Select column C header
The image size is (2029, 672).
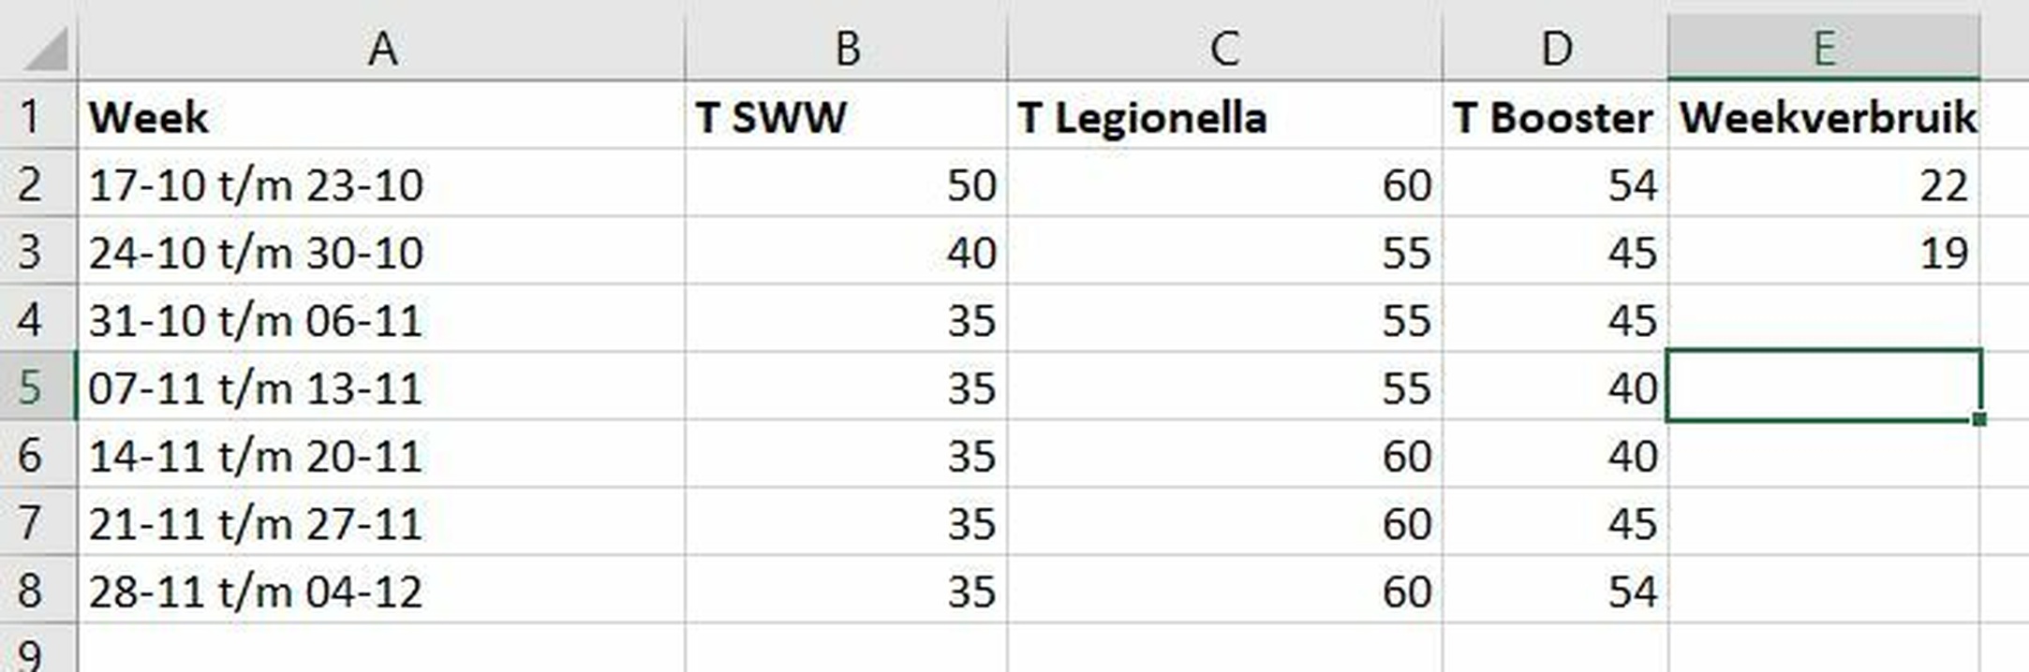pyautogui.click(x=1224, y=49)
